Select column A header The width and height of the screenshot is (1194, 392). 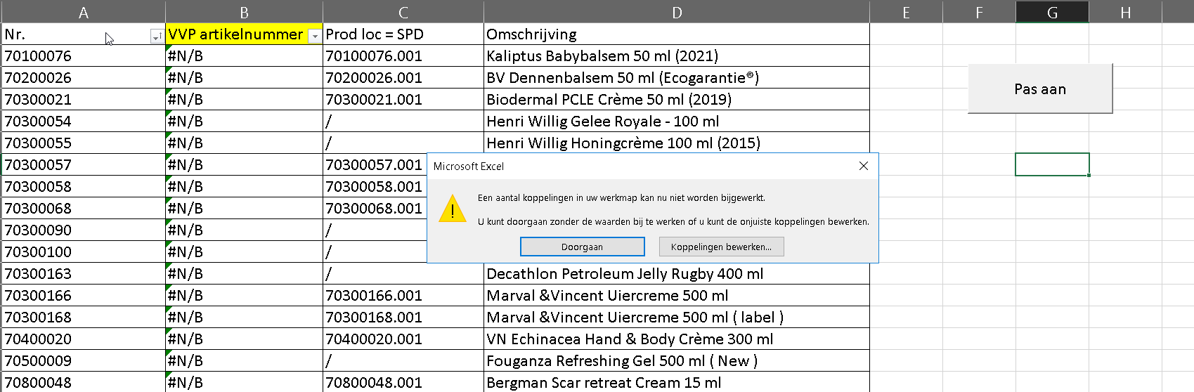84,12
